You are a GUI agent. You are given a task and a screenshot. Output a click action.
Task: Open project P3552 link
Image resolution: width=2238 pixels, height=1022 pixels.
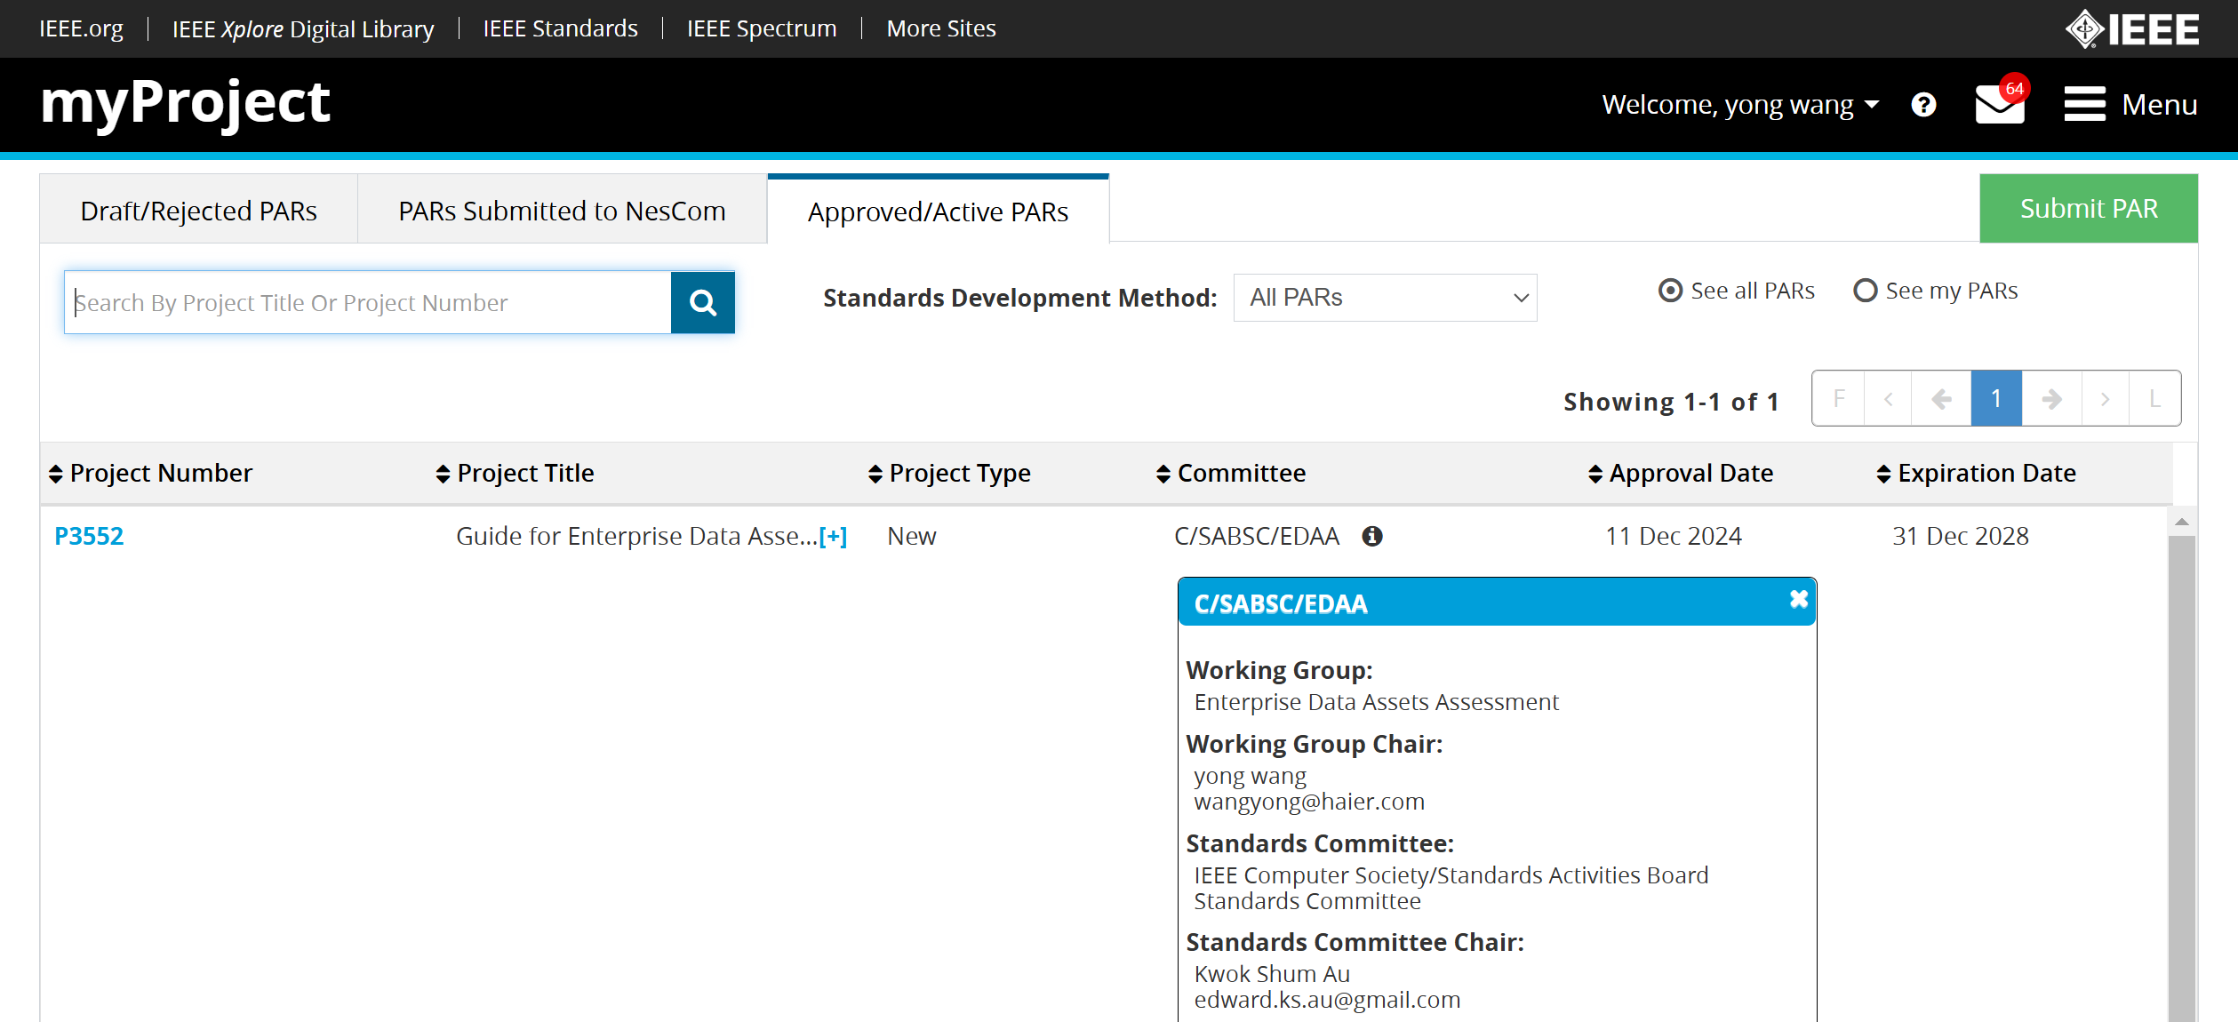pyautogui.click(x=89, y=536)
